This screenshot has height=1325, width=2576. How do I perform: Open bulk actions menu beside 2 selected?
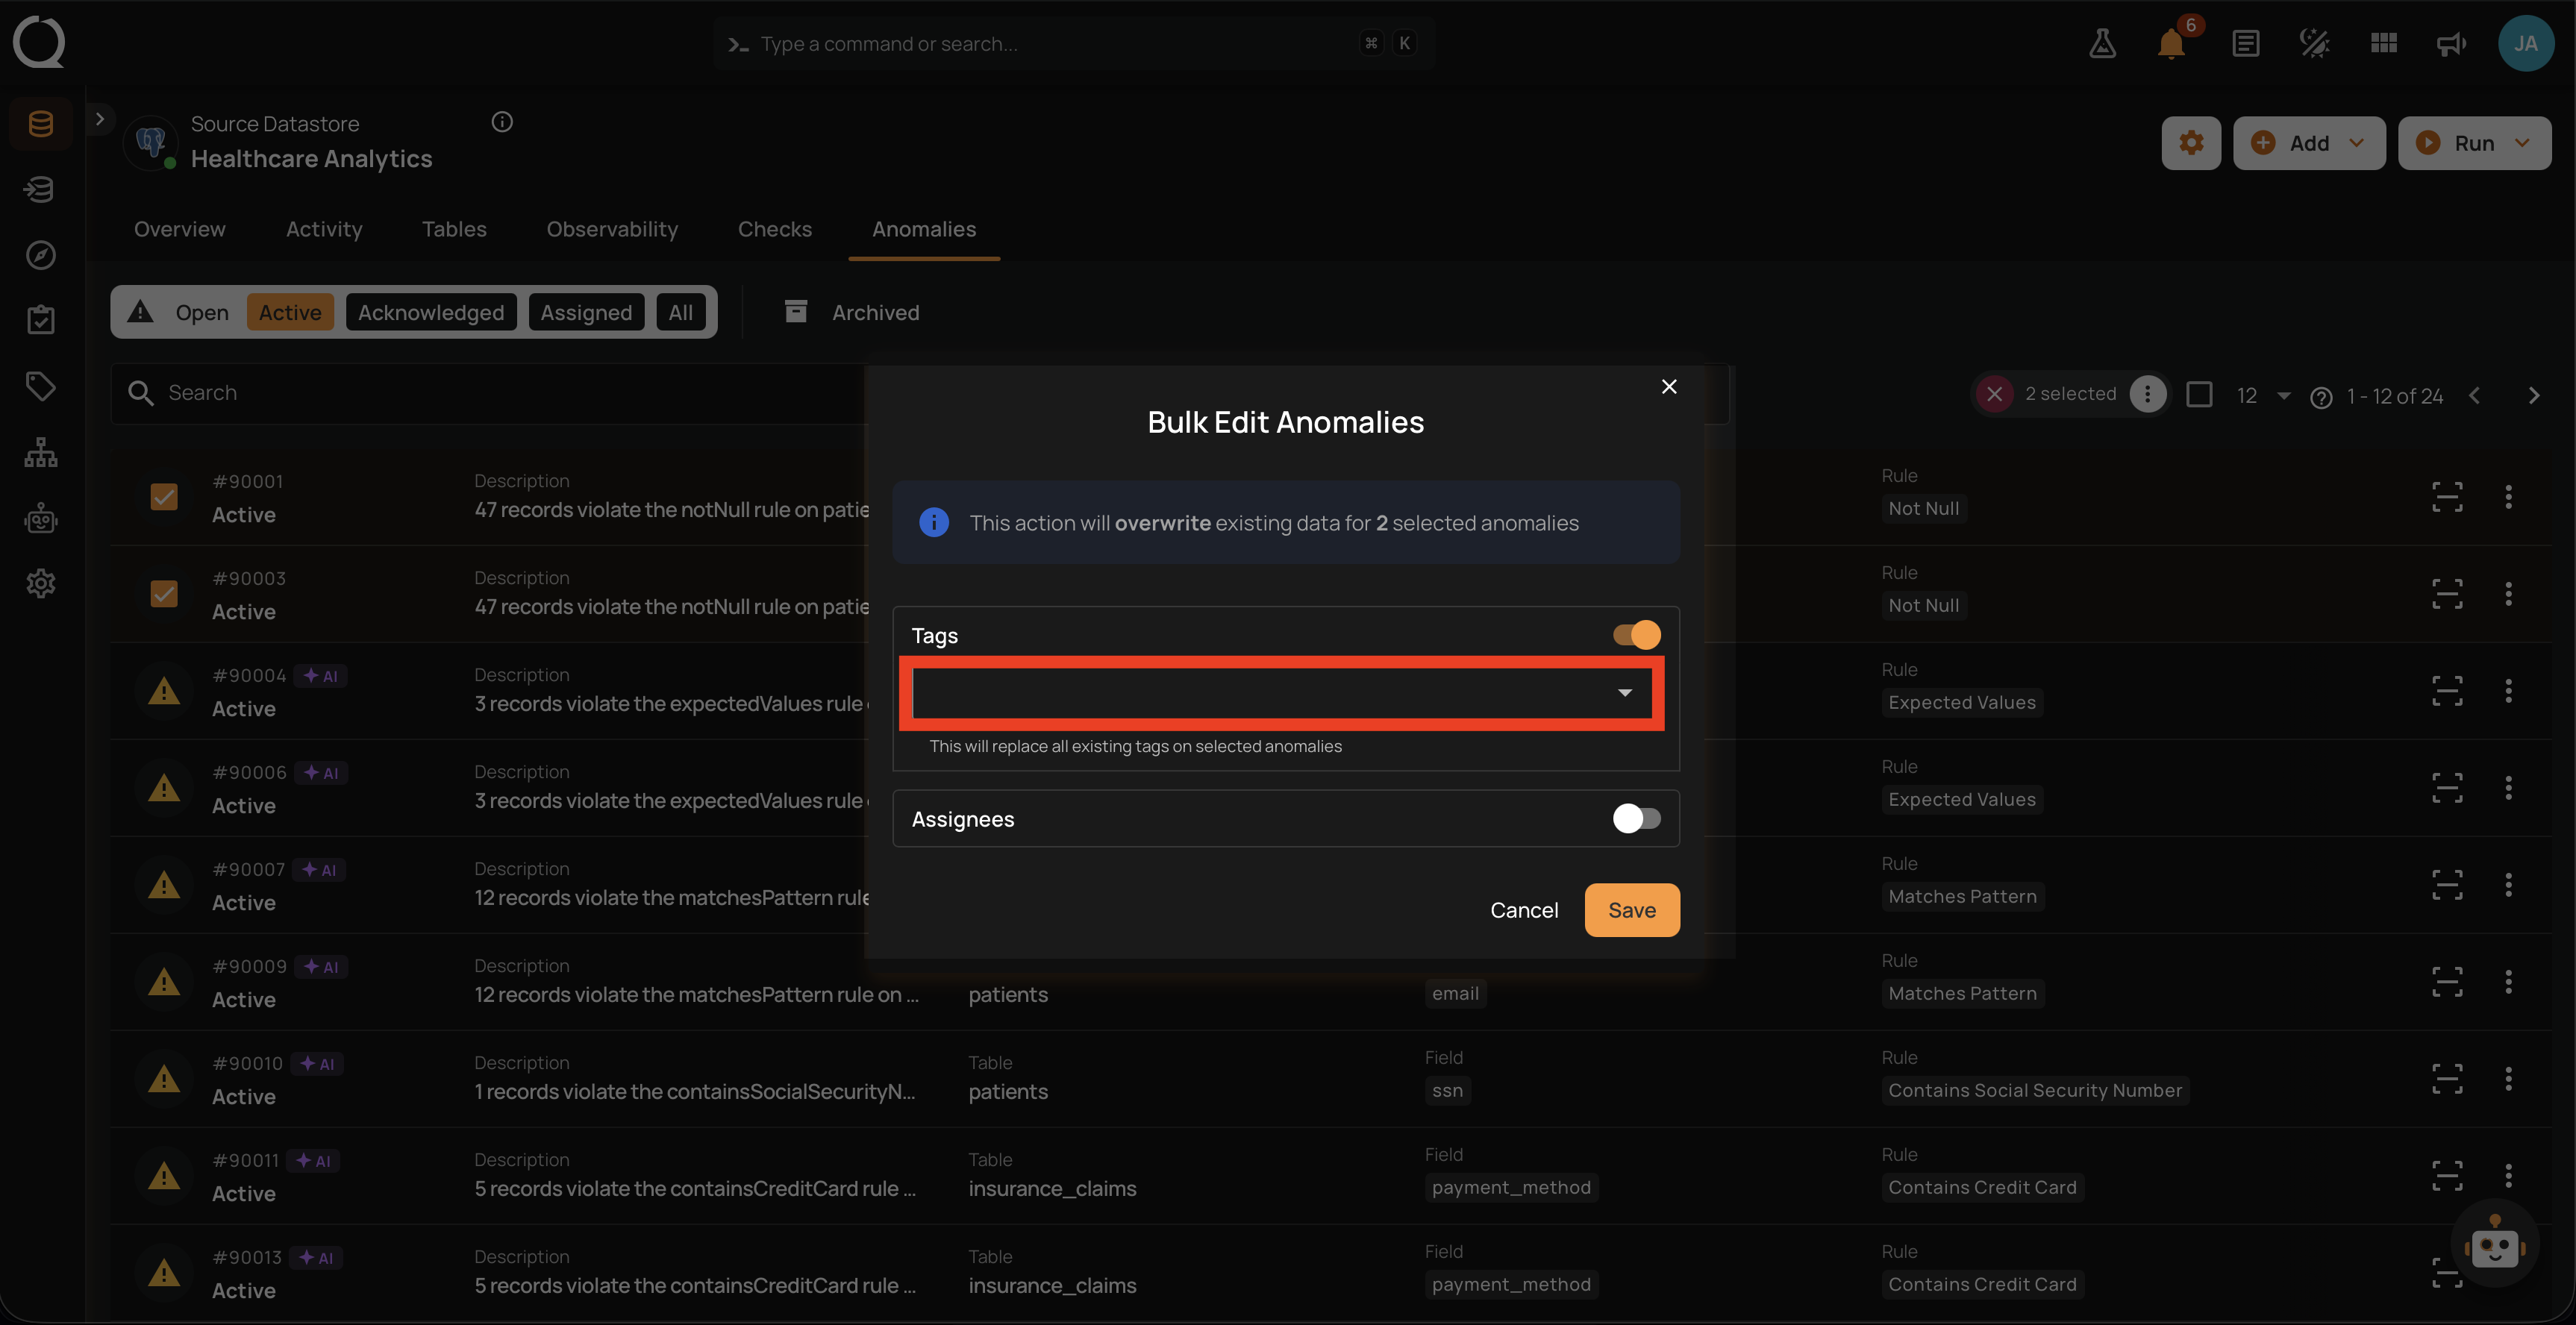(2147, 394)
